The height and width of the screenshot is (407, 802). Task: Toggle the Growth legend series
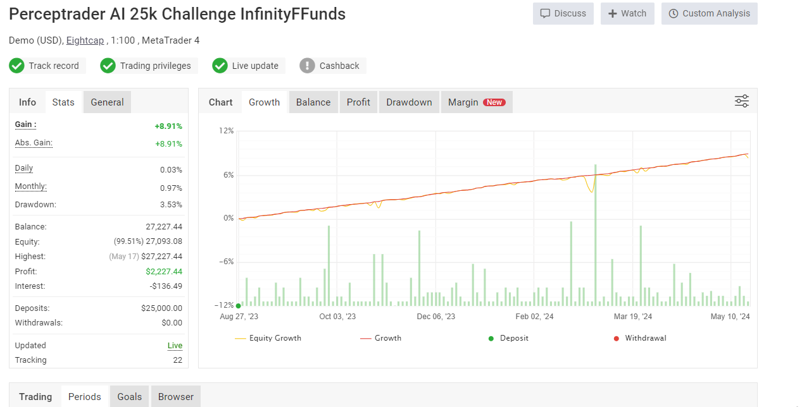click(380, 338)
